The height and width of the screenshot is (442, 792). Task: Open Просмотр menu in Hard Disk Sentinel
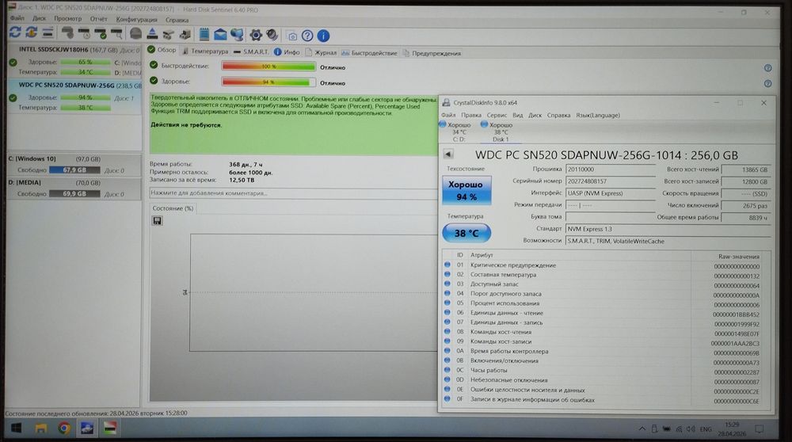[x=67, y=19]
